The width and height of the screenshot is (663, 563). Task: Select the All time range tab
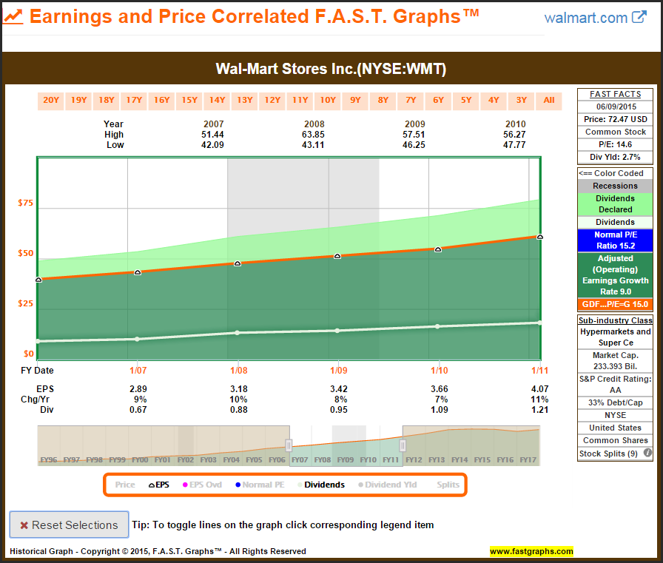coord(548,100)
